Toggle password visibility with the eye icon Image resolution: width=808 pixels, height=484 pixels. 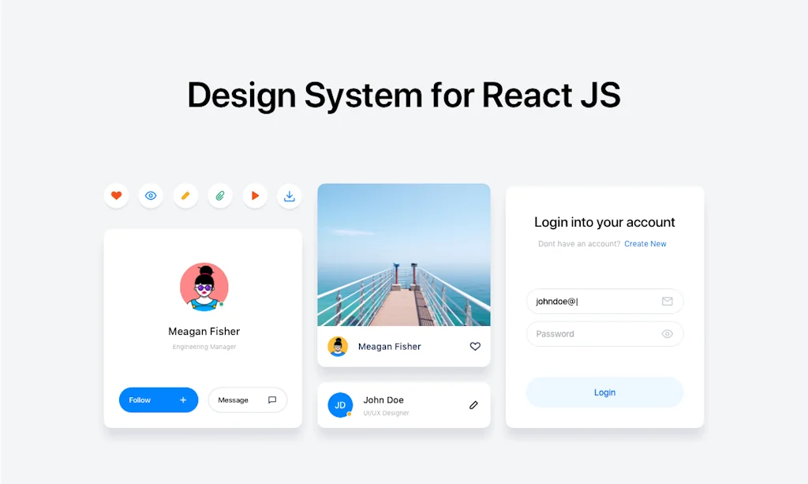pyautogui.click(x=668, y=333)
